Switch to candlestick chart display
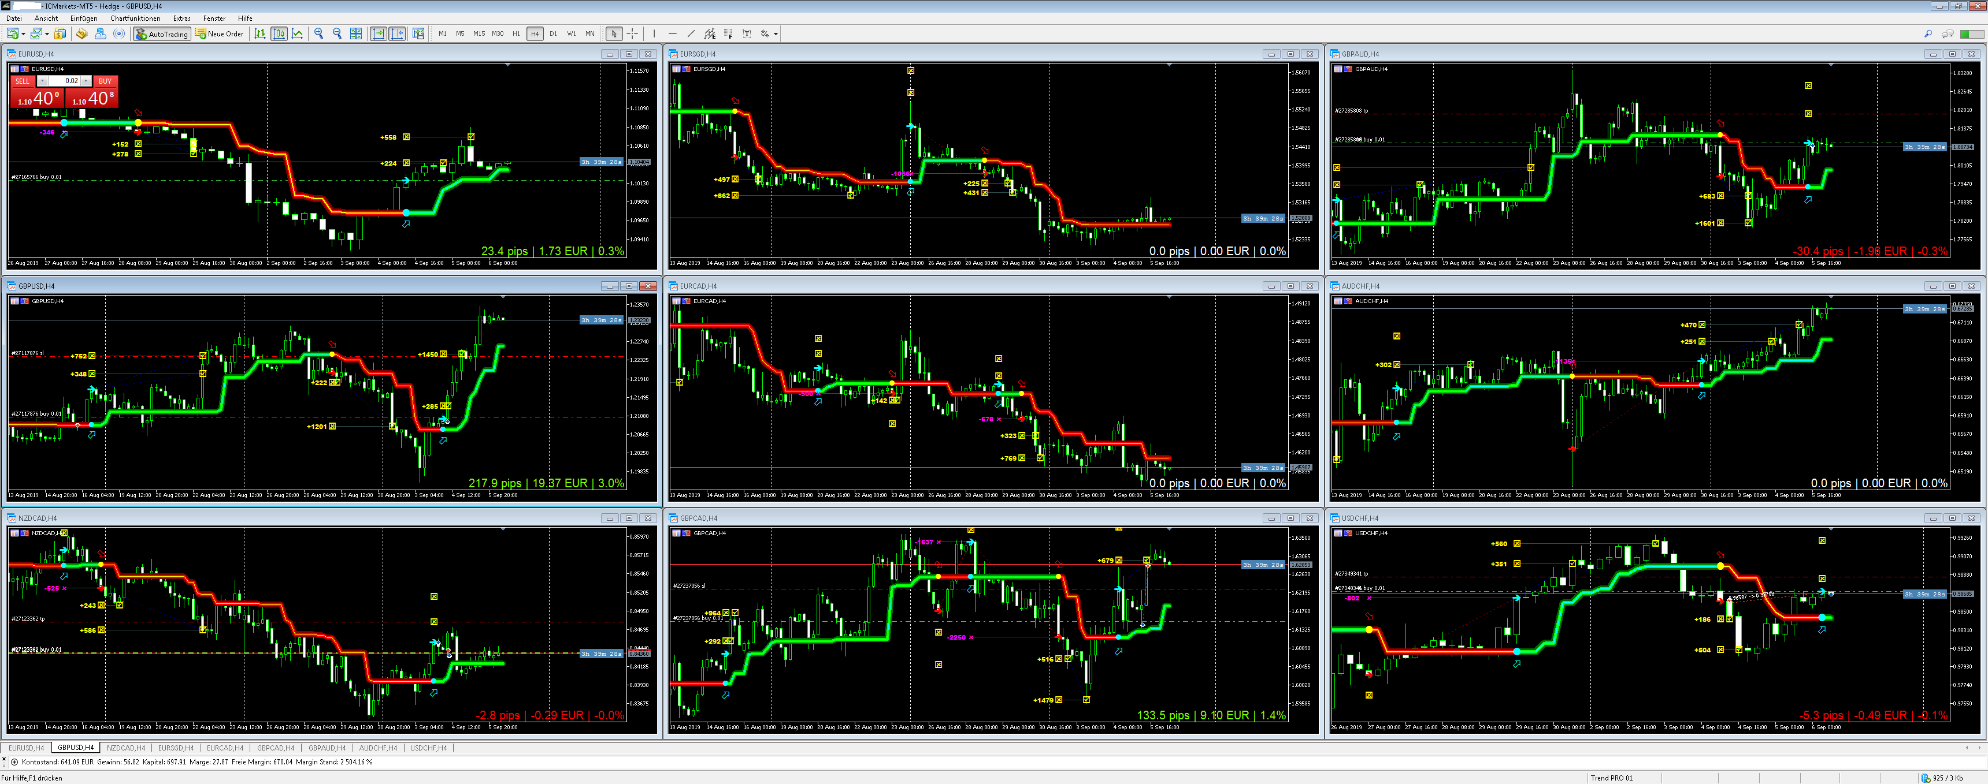 [279, 34]
